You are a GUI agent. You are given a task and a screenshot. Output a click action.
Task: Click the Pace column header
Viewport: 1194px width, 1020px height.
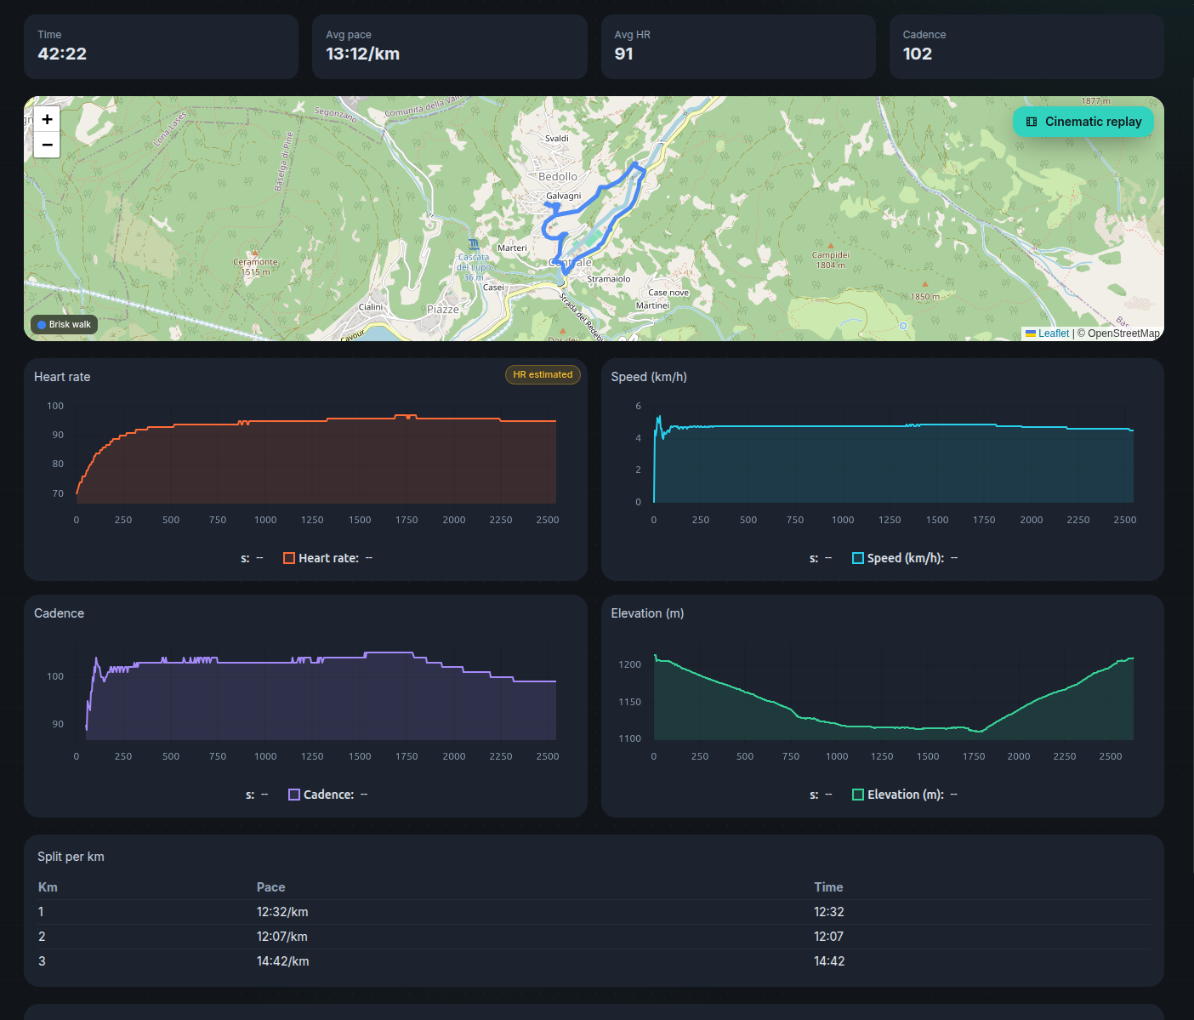(x=270, y=887)
